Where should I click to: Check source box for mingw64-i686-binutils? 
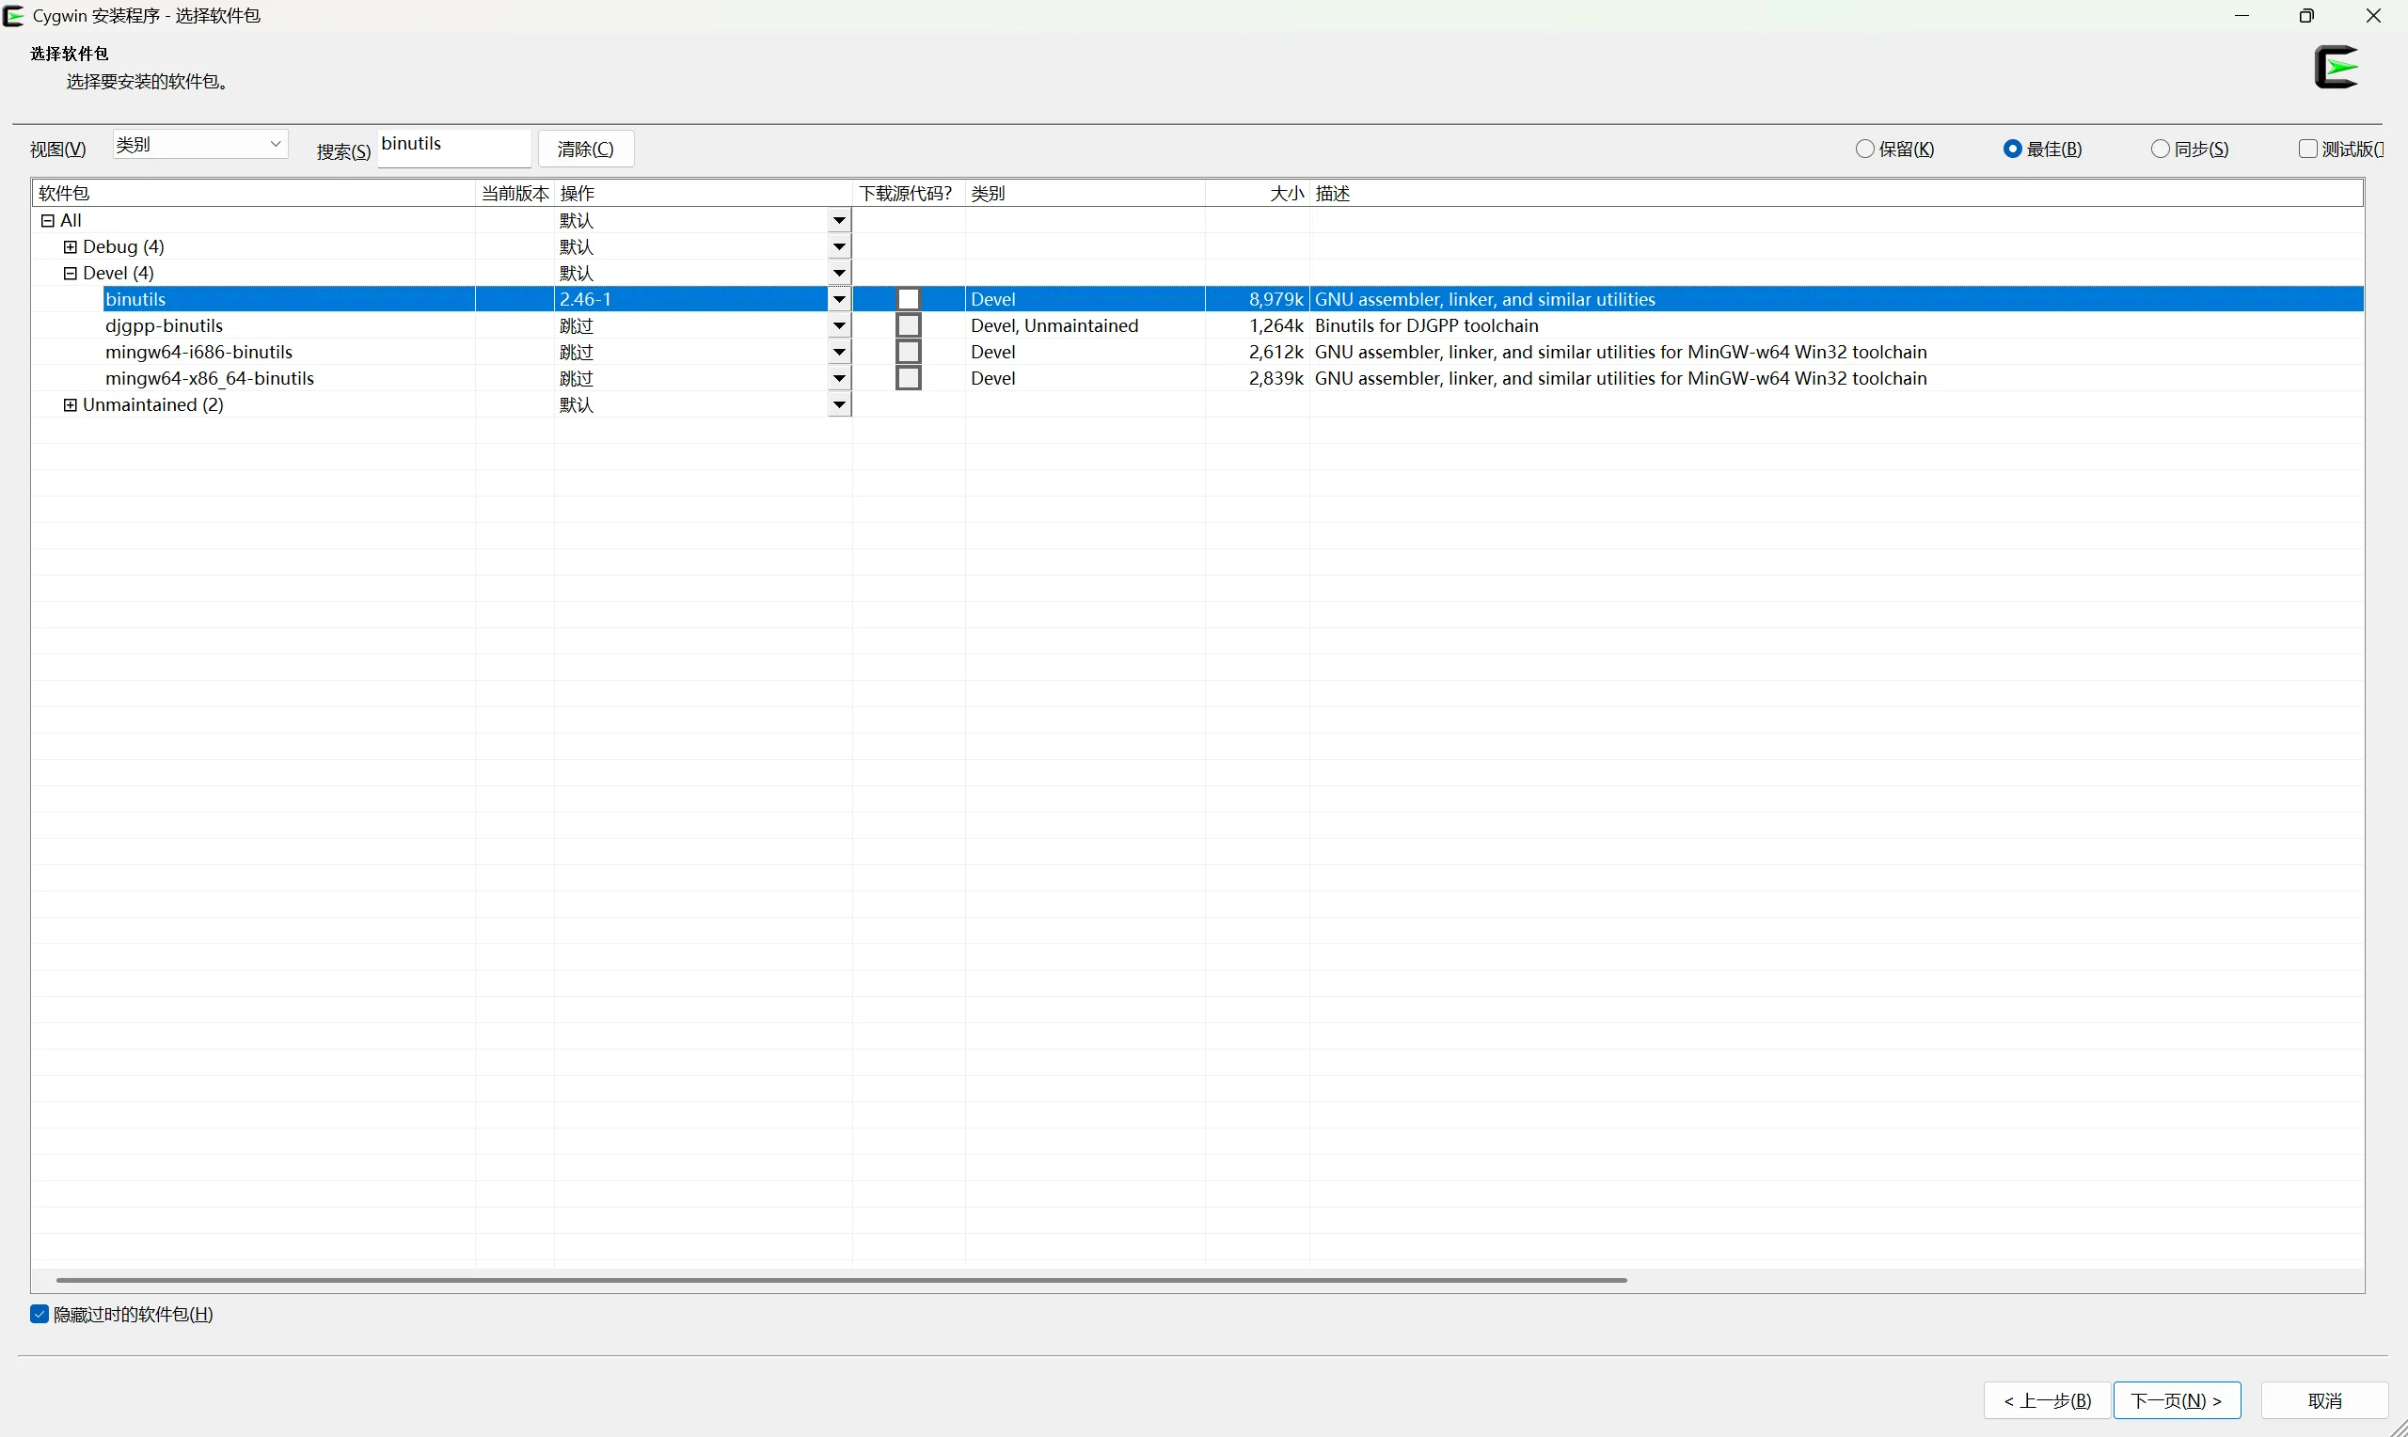click(x=909, y=352)
